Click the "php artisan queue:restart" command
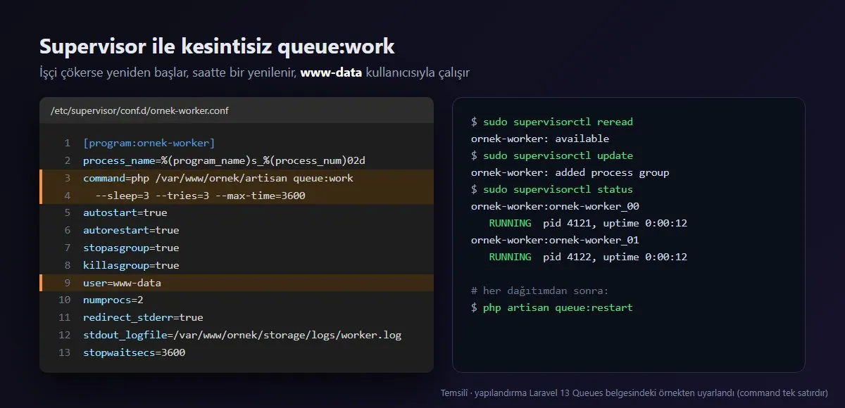 (558, 308)
